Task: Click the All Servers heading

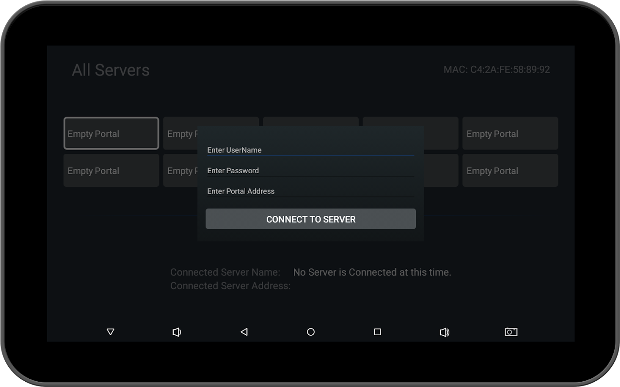Action: point(111,70)
